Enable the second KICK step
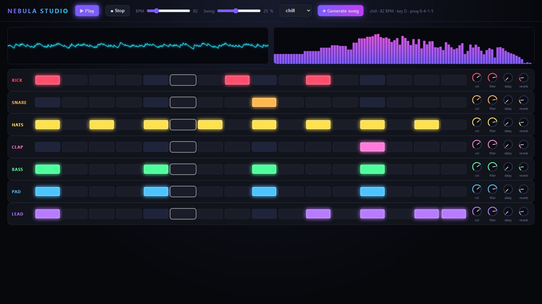The width and height of the screenshot is (542, 304). click(x=75, y=80)
